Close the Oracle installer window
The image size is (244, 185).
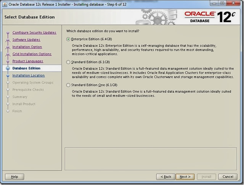(x=233, y=3)
